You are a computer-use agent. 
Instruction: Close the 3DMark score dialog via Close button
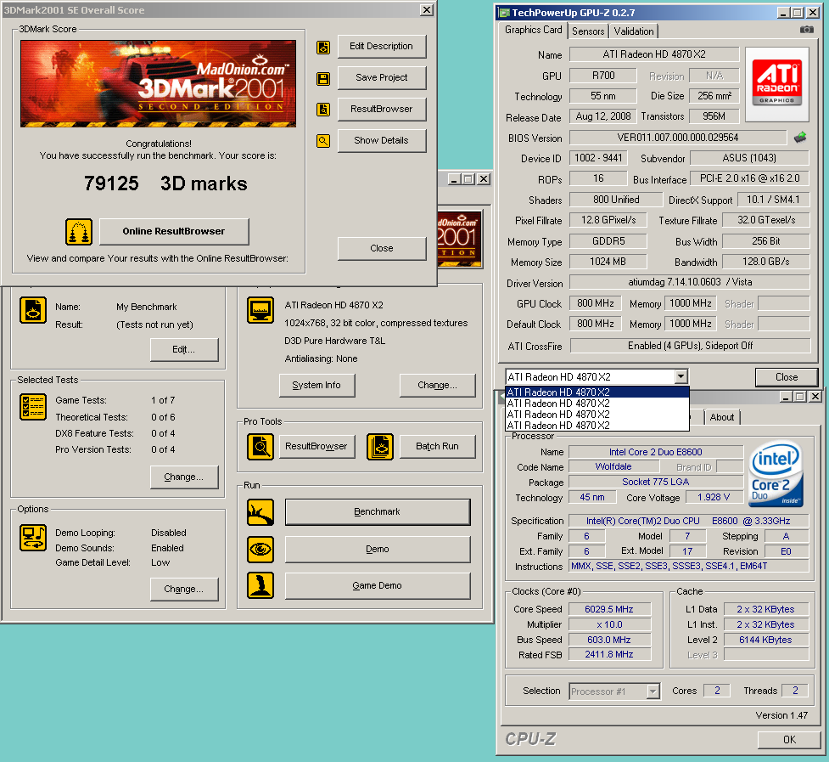coord(381,249)
